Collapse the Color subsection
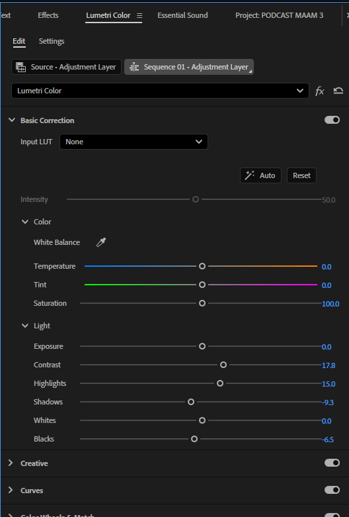349x517 pixels. tap(25, 222)
